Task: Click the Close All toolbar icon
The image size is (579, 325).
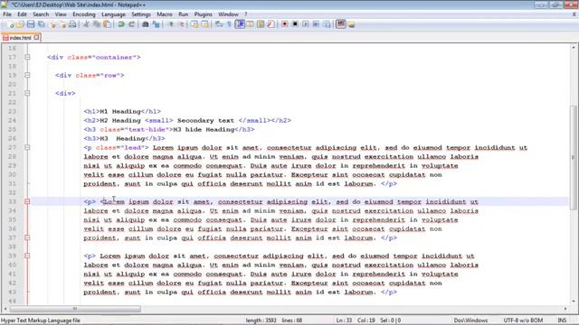Action: click(x=63, y=24)
